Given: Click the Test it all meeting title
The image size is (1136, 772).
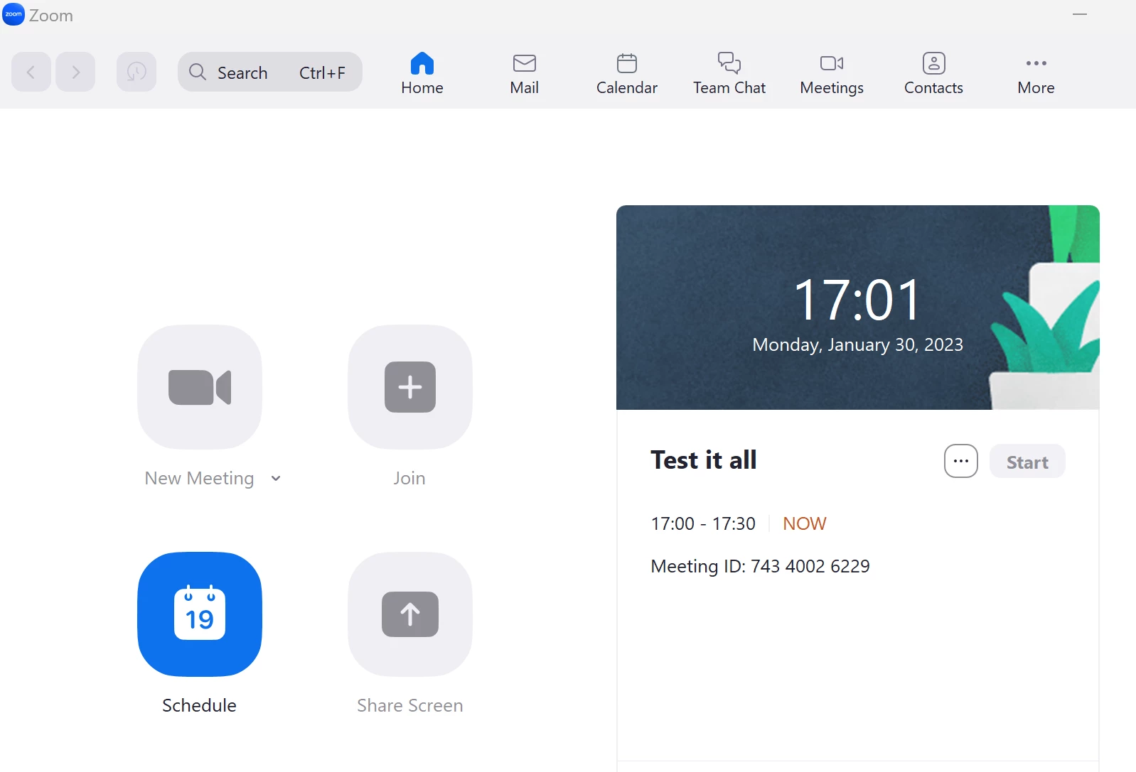Looking at the screenshot, I should [704, 460].
